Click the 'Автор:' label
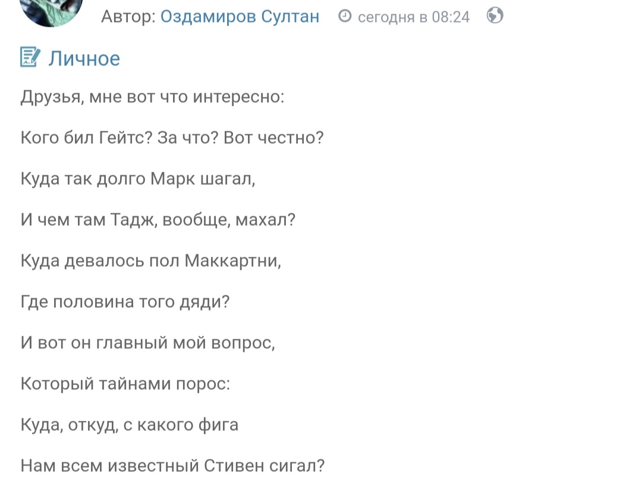642x498 pixels. [x=128, y=16]
